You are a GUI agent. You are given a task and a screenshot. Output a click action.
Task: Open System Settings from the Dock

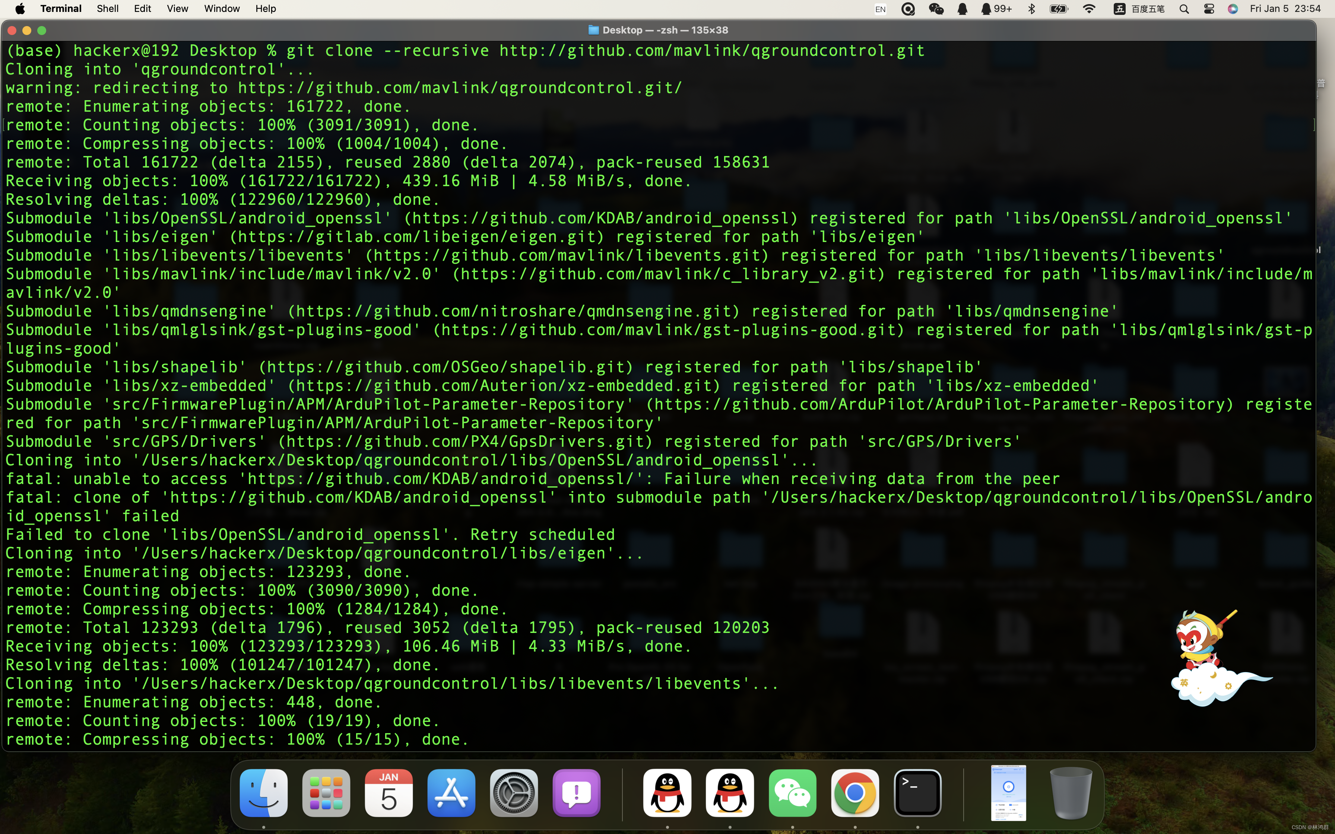click(514, 793)
